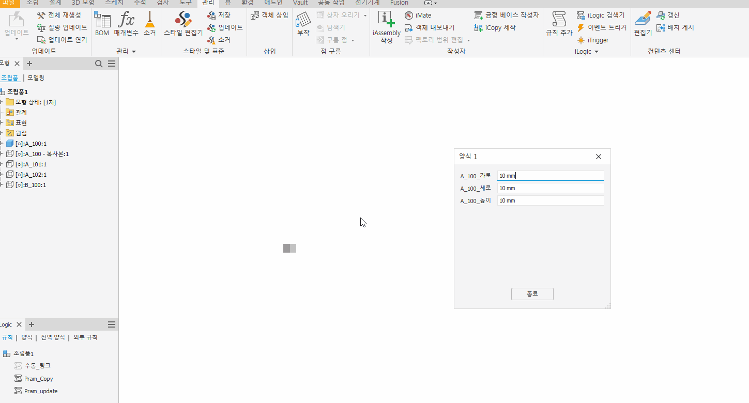Expand the 모형 상태 tree node
749x403 pixels.
pyautogui.click(x=2, y=102)
